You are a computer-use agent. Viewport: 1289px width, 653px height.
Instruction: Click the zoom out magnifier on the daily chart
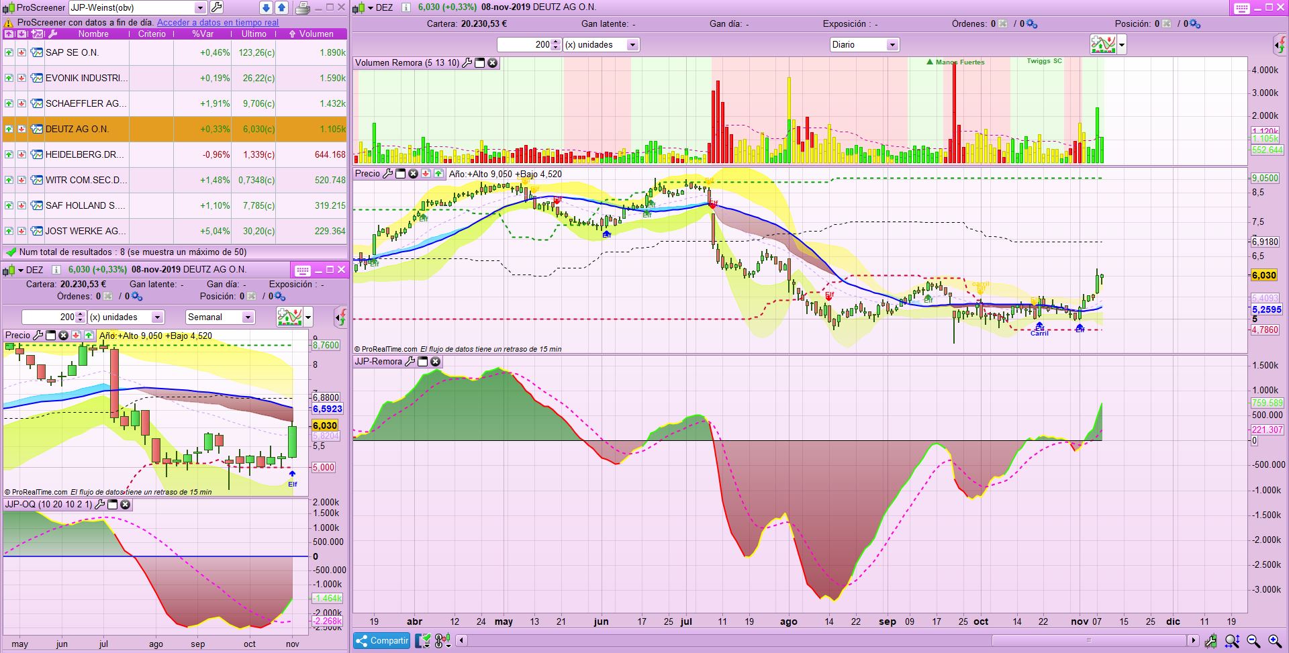pos(1253,641)
